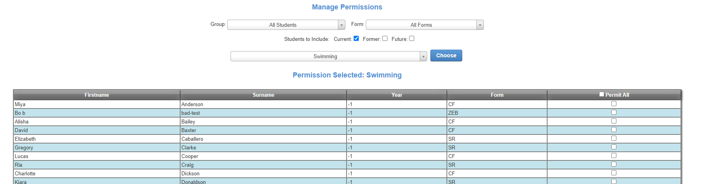Tick the Future students checkbox
The width and height of the screenshot is (701, 184).
point(411,38)
